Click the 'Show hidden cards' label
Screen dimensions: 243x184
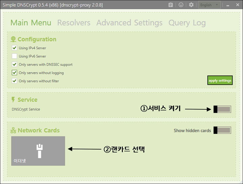tap(192, 131)
